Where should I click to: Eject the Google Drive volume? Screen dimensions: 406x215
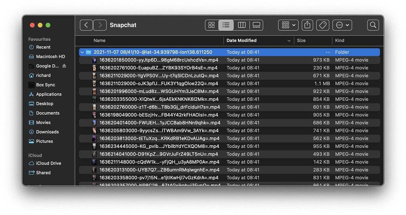point(64,66)
